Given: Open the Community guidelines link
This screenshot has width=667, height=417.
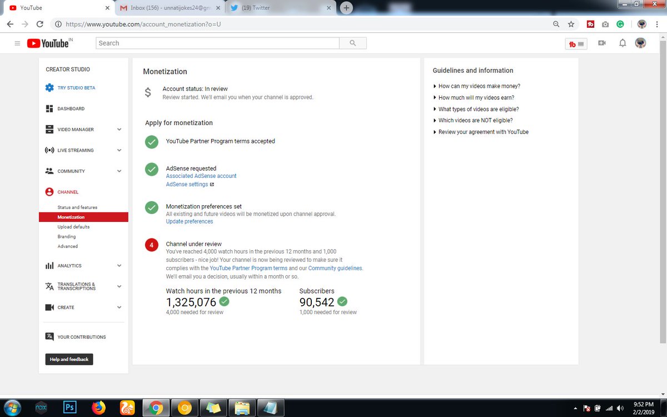Looking at the screenshot, I should click(x=335, y=268).
